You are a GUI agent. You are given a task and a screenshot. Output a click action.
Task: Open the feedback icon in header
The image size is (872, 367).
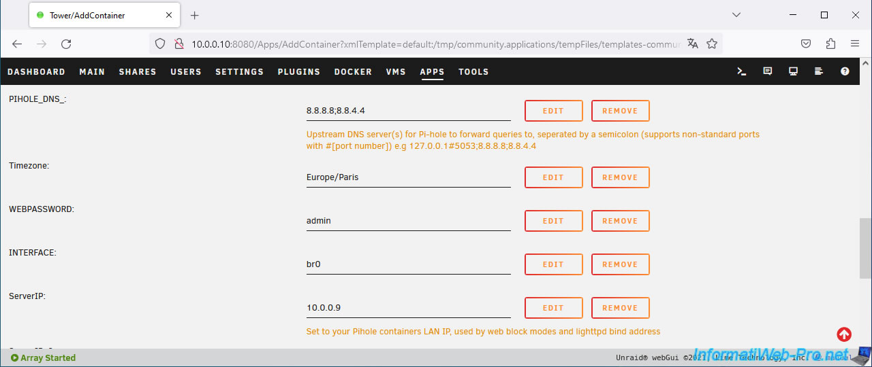click(768, 71)
